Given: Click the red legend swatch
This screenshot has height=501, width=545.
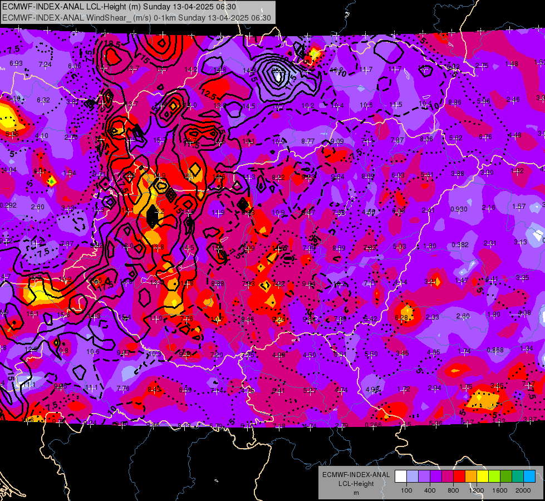Looking at the screenshot, I should (459, 477).
